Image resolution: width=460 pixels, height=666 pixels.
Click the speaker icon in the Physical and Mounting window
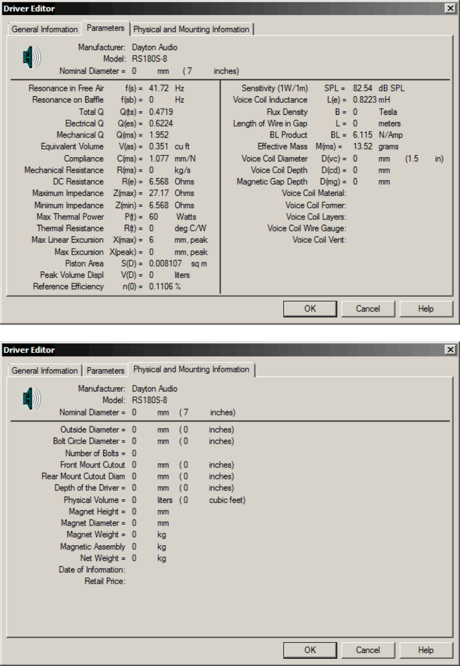pos(32,399)
